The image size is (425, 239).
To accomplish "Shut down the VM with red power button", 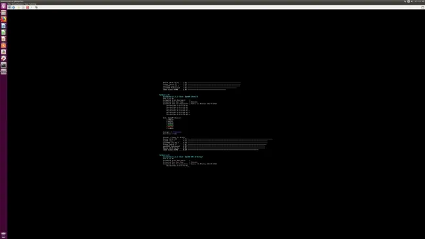I will click(27, 7).
